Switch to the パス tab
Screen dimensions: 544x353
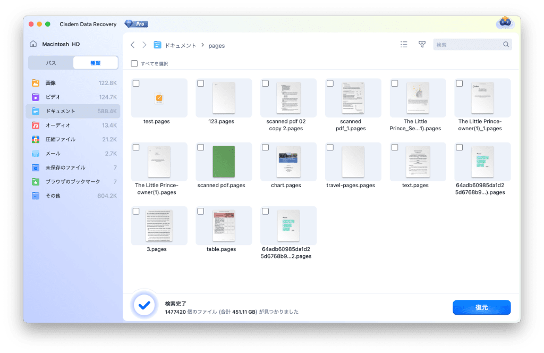click(x=51, y=63)
